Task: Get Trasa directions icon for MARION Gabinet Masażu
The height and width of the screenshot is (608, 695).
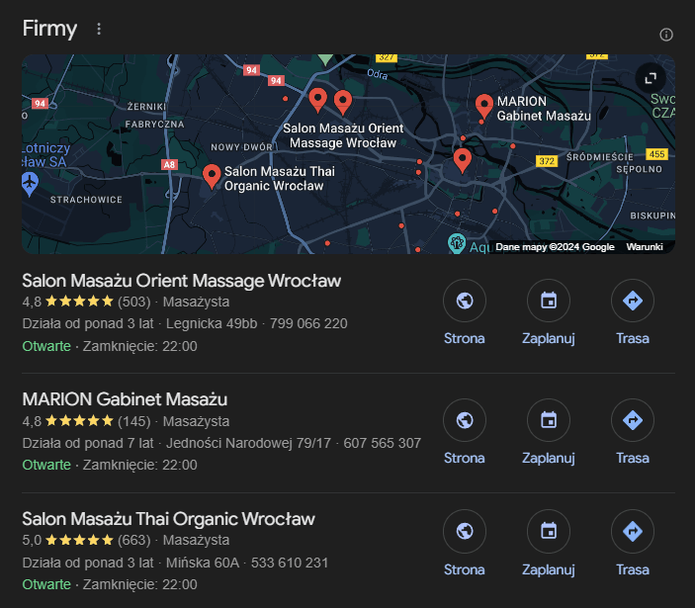Action: pos(633,420)
